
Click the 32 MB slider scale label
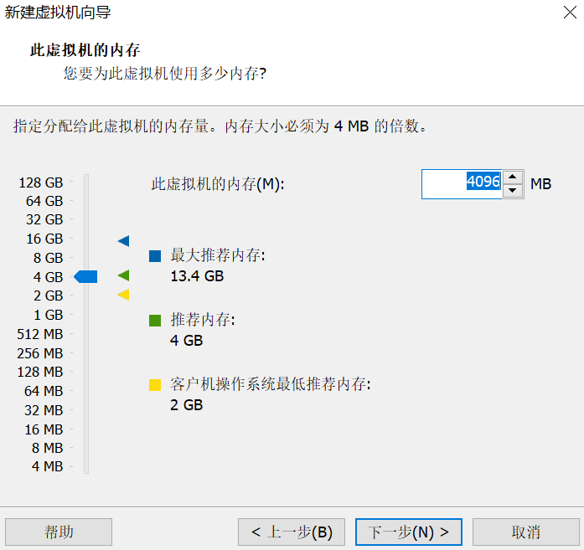44,410
